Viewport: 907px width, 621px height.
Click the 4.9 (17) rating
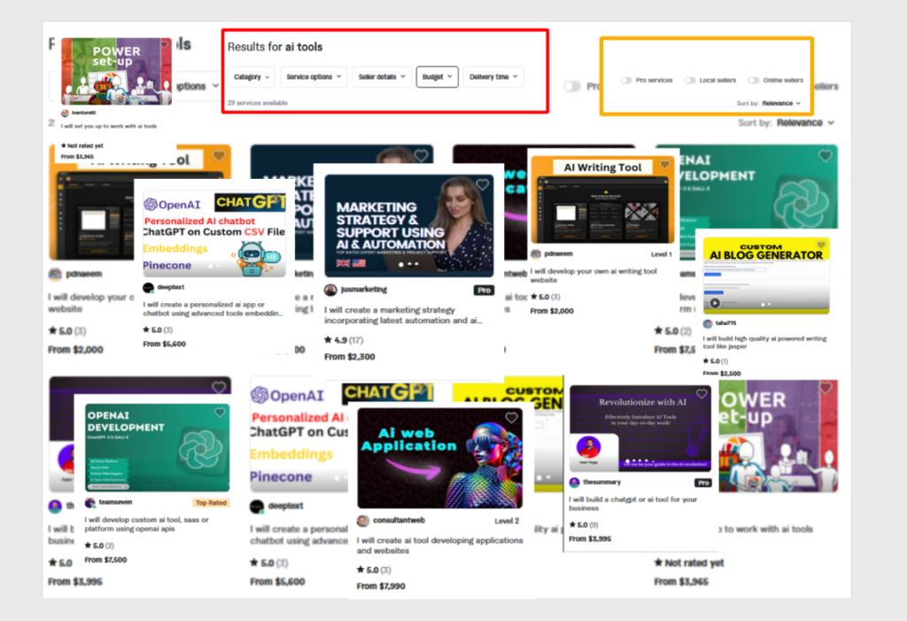[x=344, y=339]
